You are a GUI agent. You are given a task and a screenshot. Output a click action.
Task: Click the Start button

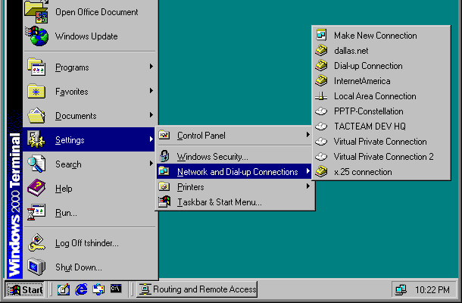point(25,289)
